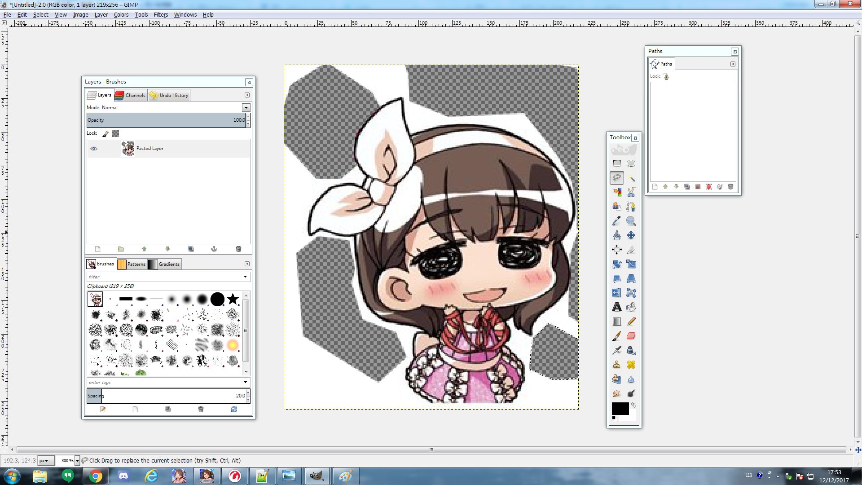
Task: Open the Windows menu
Action: coord(185,15)
